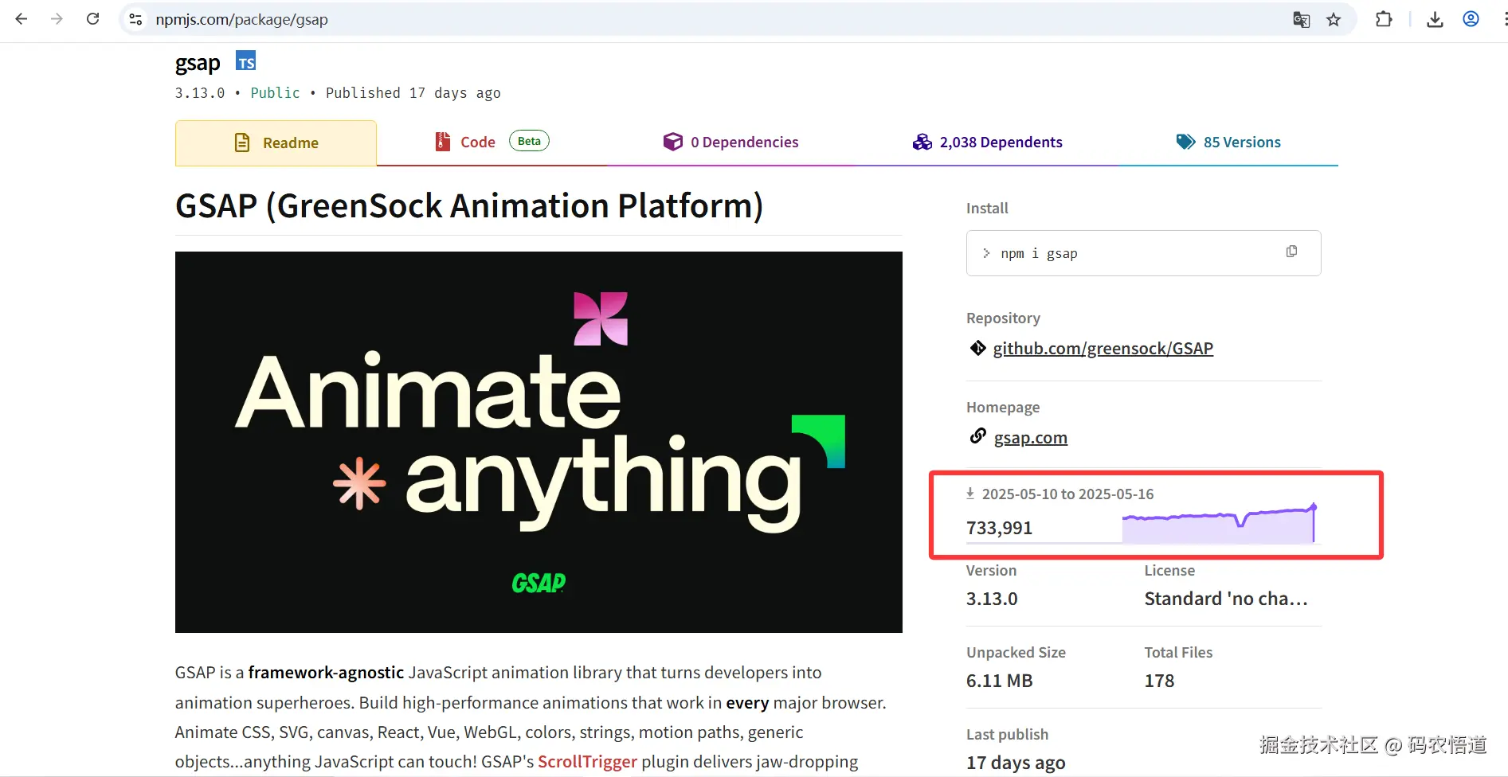
Task: Switch to the Readme tab
Action: coord(276,143)
